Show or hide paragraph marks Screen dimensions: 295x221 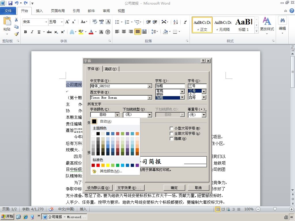point(185,22)
